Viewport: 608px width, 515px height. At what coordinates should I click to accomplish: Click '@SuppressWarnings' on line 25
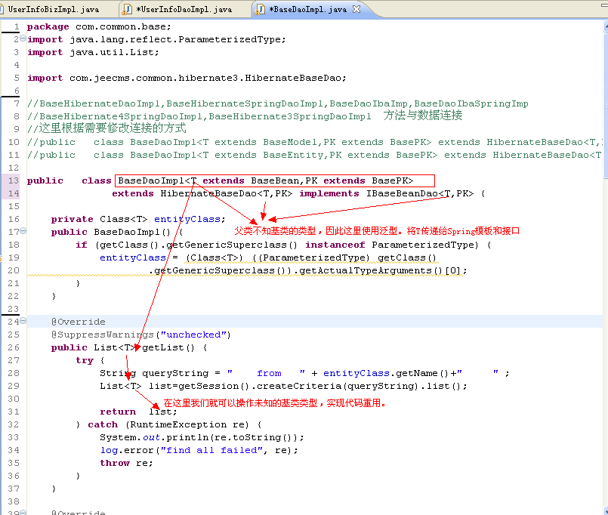[103, 335]
